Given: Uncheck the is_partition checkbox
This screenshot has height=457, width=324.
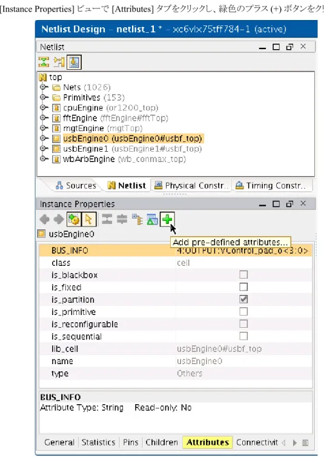Looking at the screenshot, I should 243,299.
